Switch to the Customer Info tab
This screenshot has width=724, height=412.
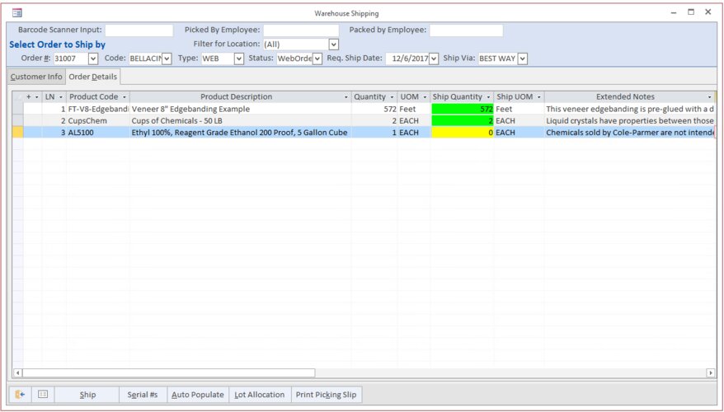click(36, 77)
